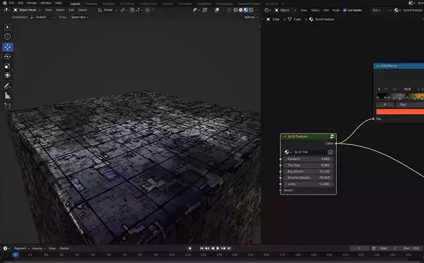
Task: Switch to rendered viewport shading
Action: (x=251, y=10)
